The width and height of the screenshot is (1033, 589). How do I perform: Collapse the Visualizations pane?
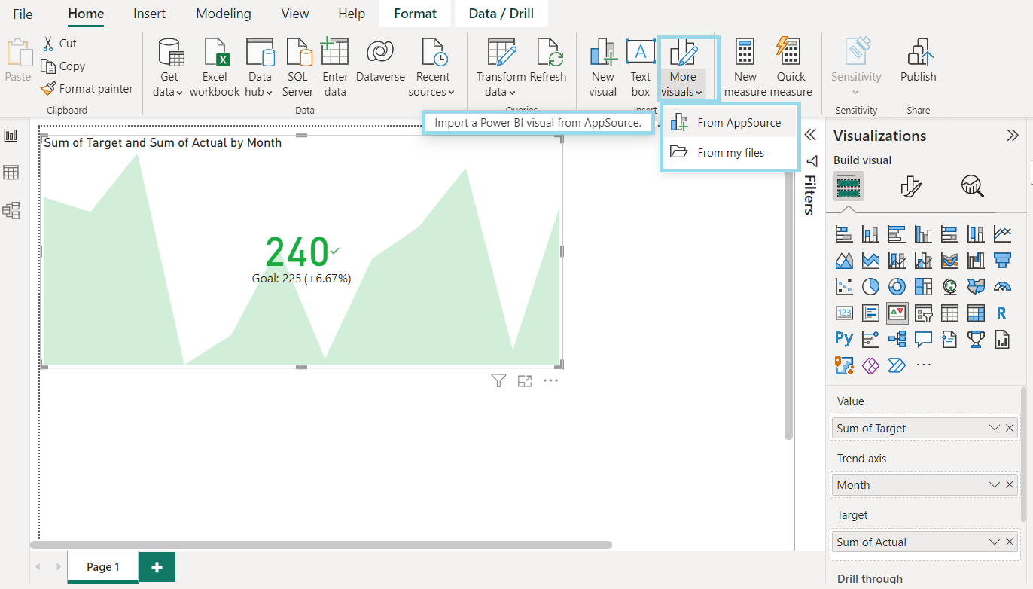tap(1013, 136)
